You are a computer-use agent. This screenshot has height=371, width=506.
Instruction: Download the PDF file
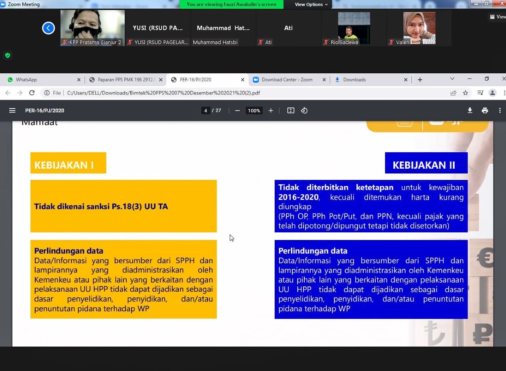[x=470, y=111]
